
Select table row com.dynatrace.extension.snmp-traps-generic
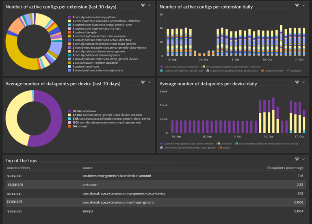point(156,202)
